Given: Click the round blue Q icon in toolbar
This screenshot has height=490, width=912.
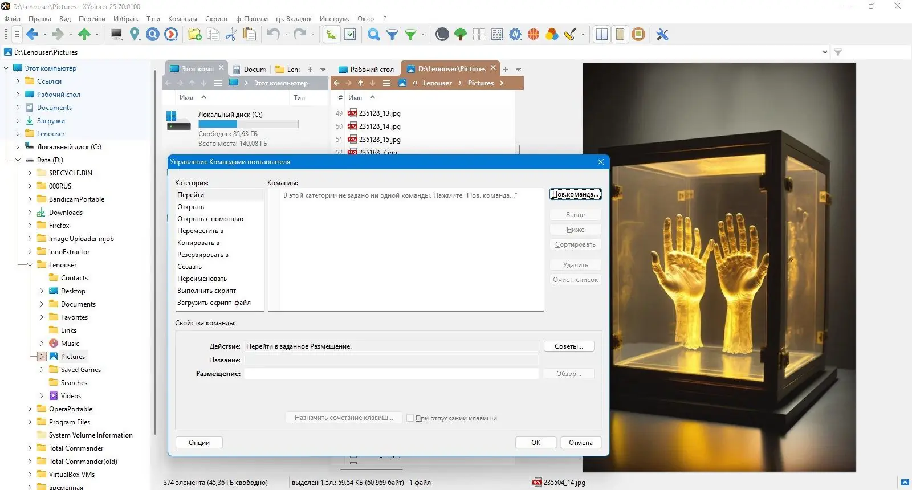Looking at the screenshot, I should pyautogui.click(x=153, y=35).
